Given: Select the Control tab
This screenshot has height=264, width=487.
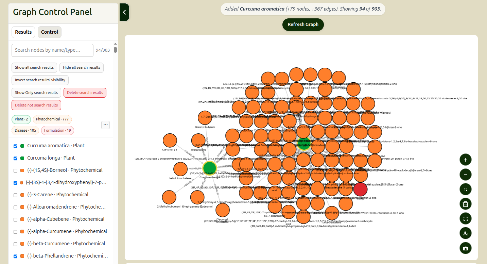Looking at the screenshot, I should pos(50,32).
